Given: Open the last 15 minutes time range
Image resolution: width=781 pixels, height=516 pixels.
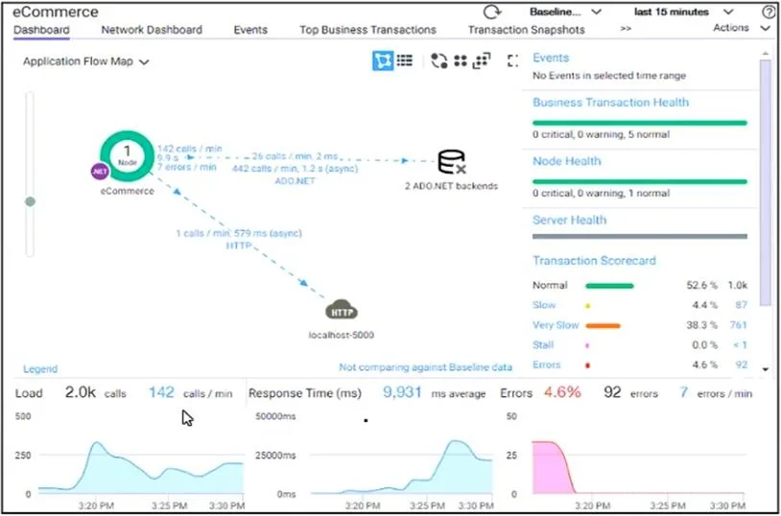Looking at the screenshot, I should point(683,12).
